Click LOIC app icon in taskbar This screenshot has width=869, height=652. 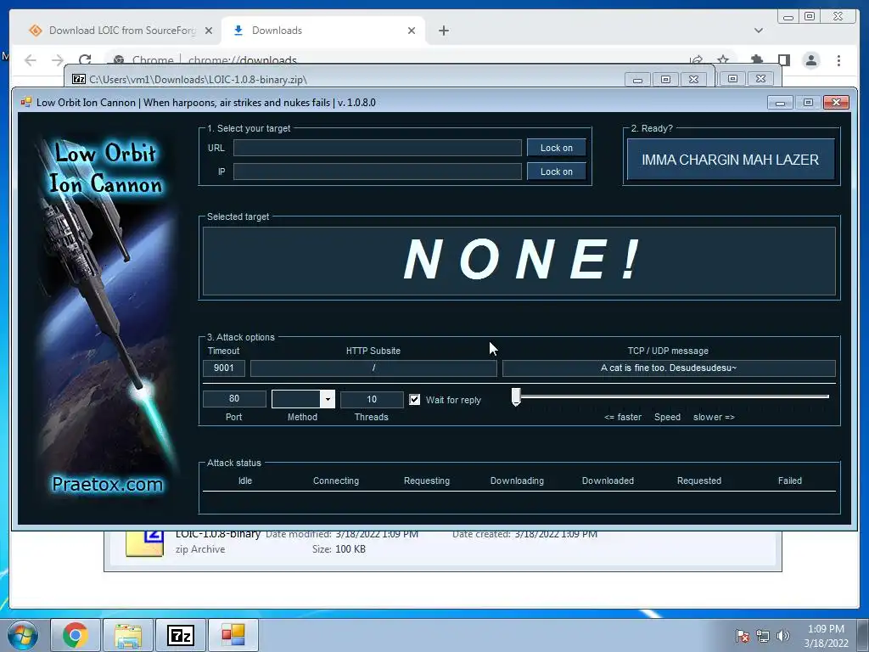click(x=233, y=635)
